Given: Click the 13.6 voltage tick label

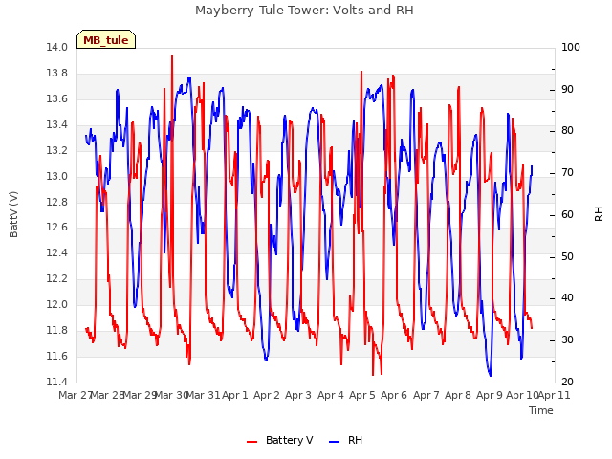Looking at the screenshot, I should (56, 98).
